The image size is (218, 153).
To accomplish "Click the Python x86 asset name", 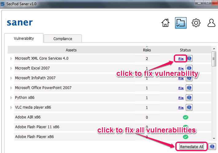I will (x=25, y=98).
